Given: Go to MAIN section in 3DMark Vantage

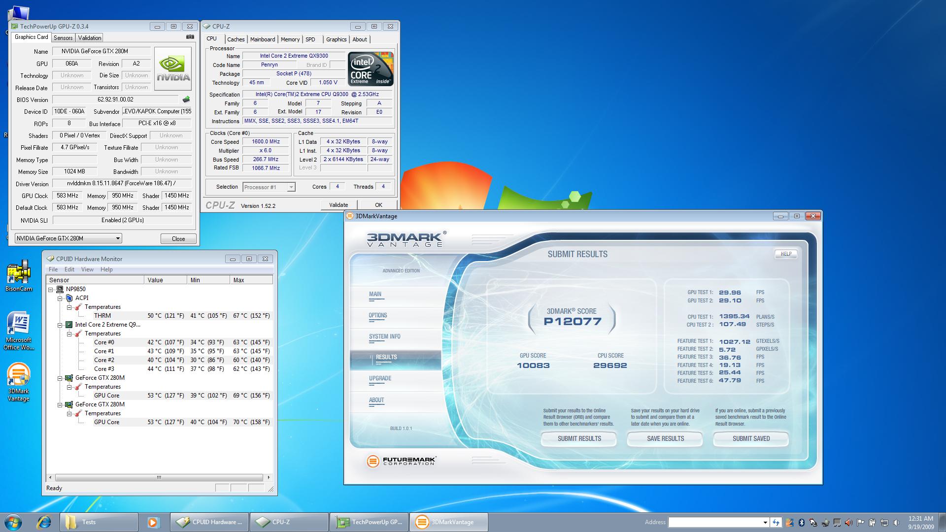Looking at the screenshot, I should tap(375, 295).
